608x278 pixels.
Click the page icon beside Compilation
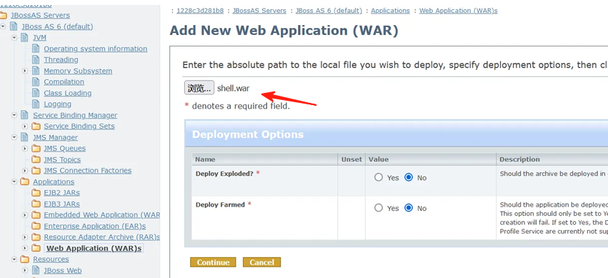[36, 81]
